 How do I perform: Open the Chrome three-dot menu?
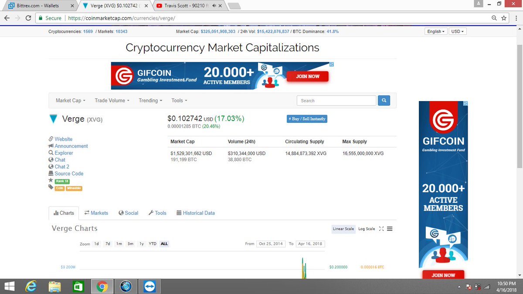[516, 18]
